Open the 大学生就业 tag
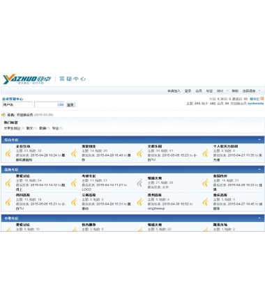The height and width of the screenshot is (307, 265). pyautogui.click(x=12, y=128)
